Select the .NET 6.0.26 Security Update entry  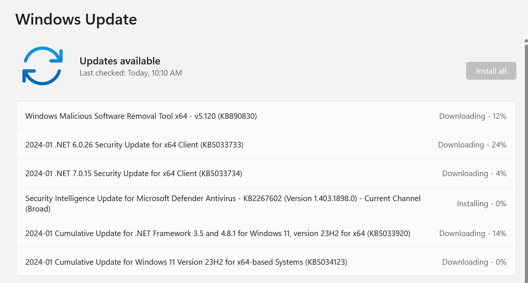tap(266, 144)
